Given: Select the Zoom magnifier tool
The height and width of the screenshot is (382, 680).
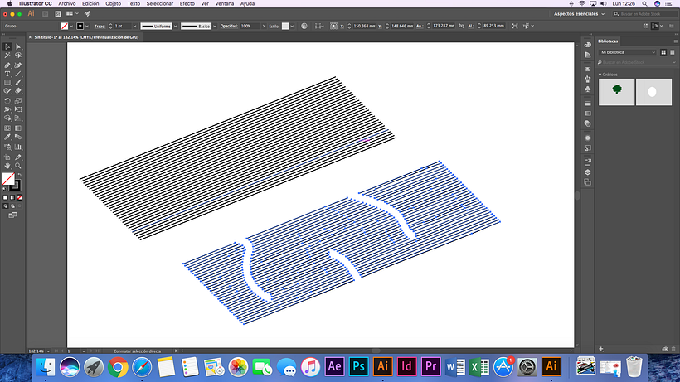Looking at the screenshot, I should 18,166.
